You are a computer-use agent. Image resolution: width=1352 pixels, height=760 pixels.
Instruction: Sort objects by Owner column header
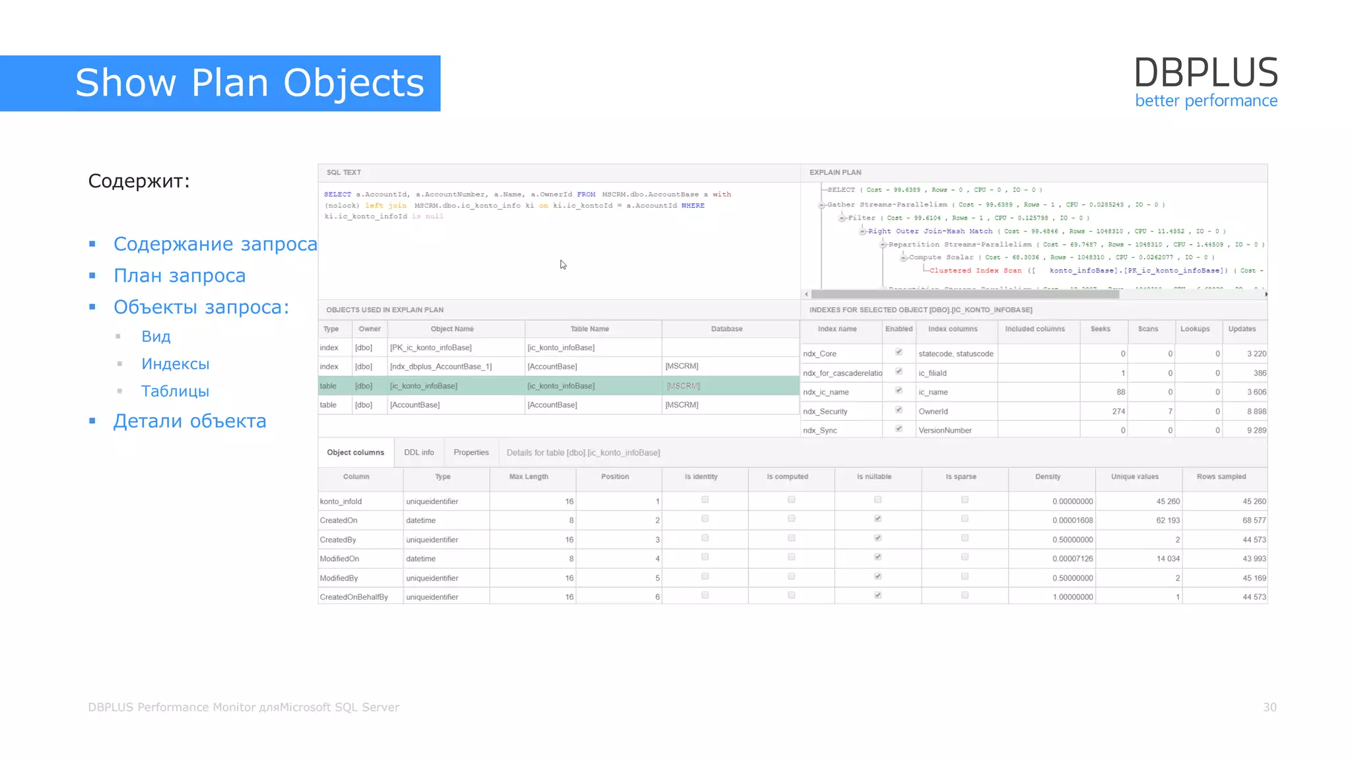pyautogui.click(x=370, y=329)
